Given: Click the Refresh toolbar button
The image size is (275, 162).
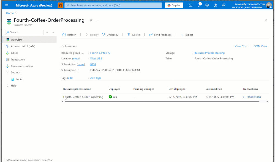Looking at the screenshot, I should pyautogui.click(x=69, y=35).
